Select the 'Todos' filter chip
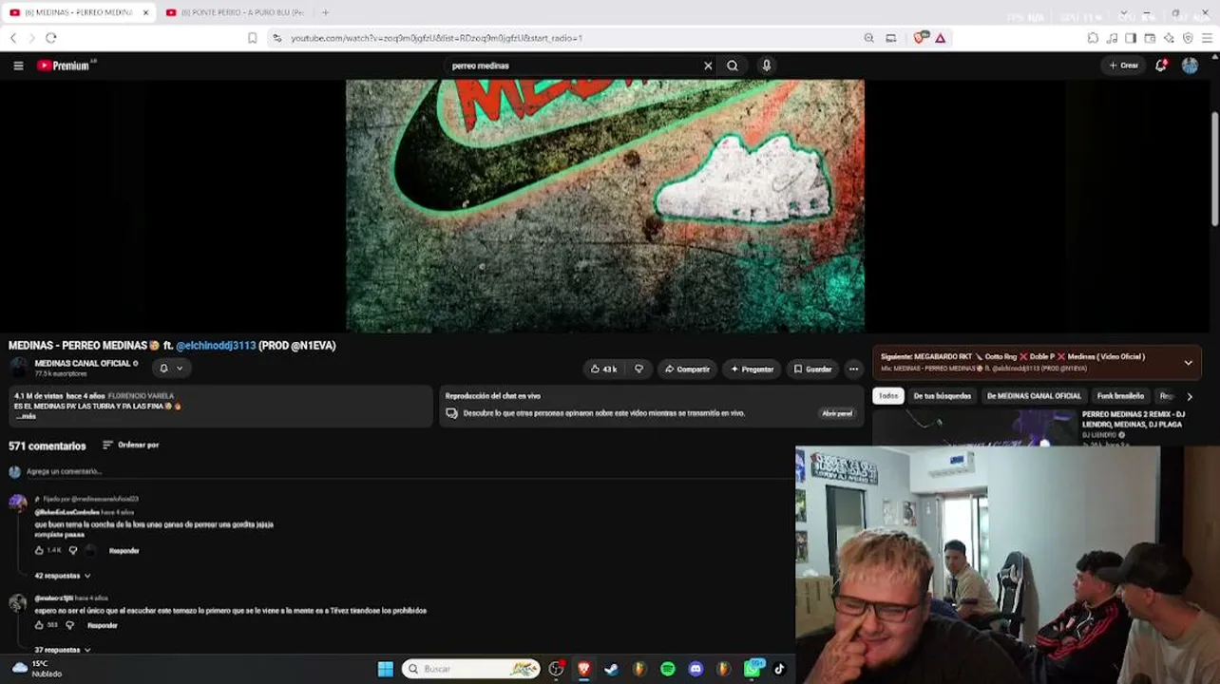 click(x=888, y=396)
